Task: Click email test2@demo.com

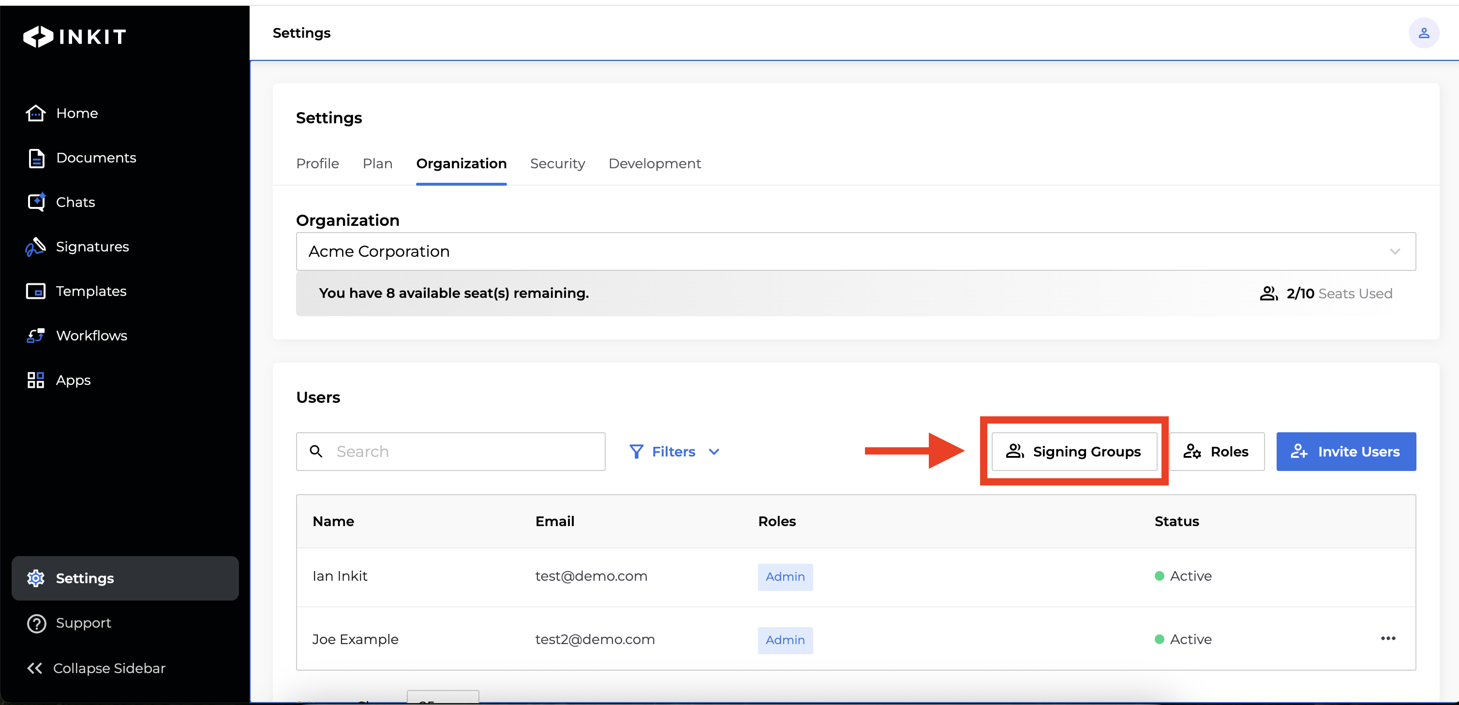Action: coord(595,640)
